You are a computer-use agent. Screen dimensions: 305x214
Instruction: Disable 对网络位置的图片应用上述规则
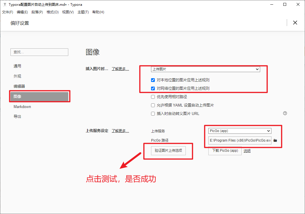[x=153, y=88]
